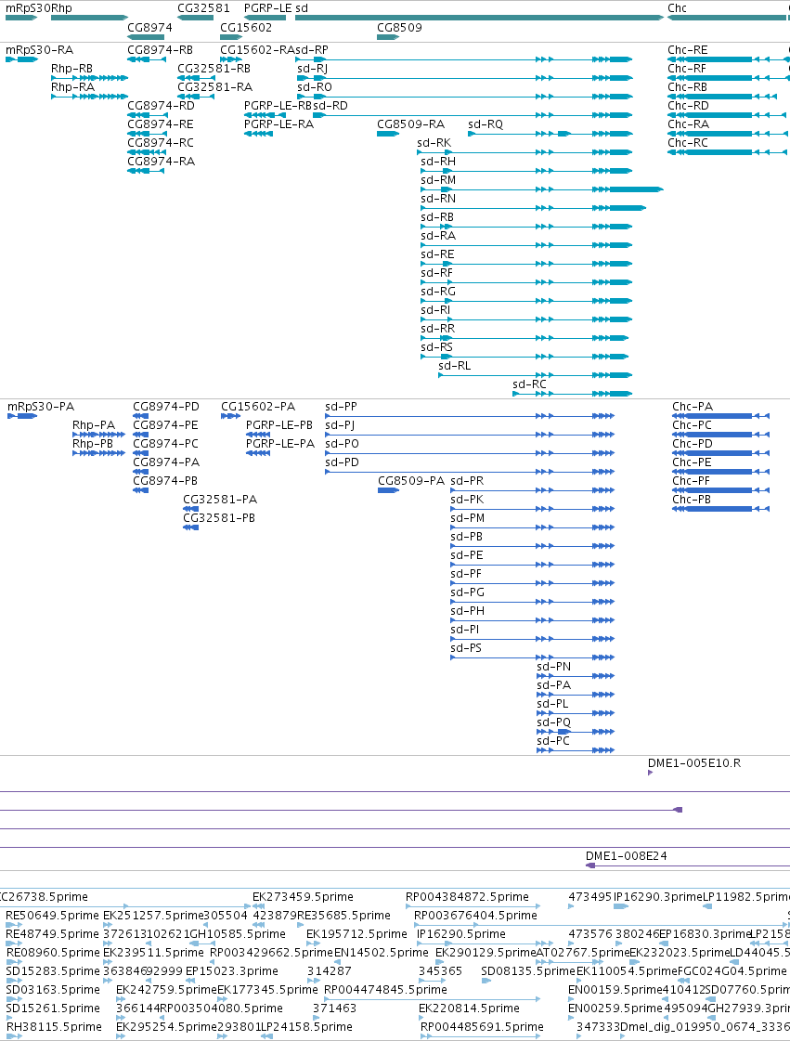Click the Chc-RE transcript label
This screenshot has height=1041, width=790.
(x=687, y=50)
